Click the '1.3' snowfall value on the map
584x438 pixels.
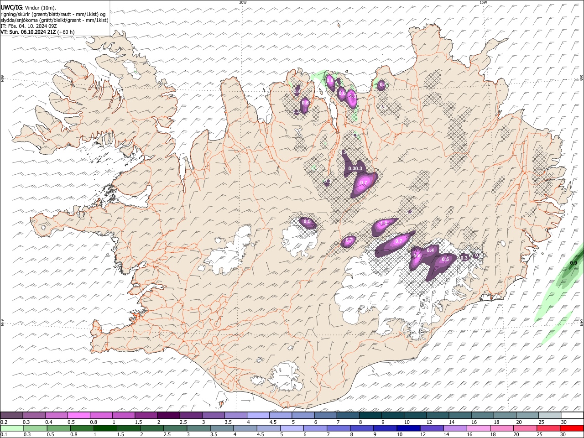(352, 96)
